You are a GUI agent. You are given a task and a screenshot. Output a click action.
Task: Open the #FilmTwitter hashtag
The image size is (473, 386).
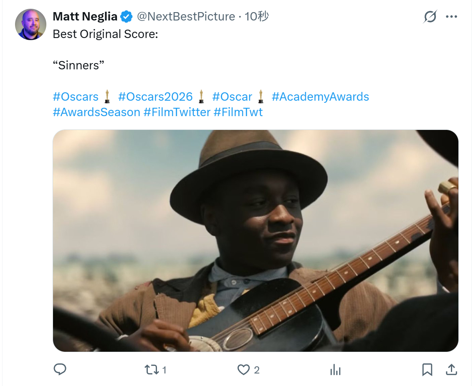click(x=177, y=112)
